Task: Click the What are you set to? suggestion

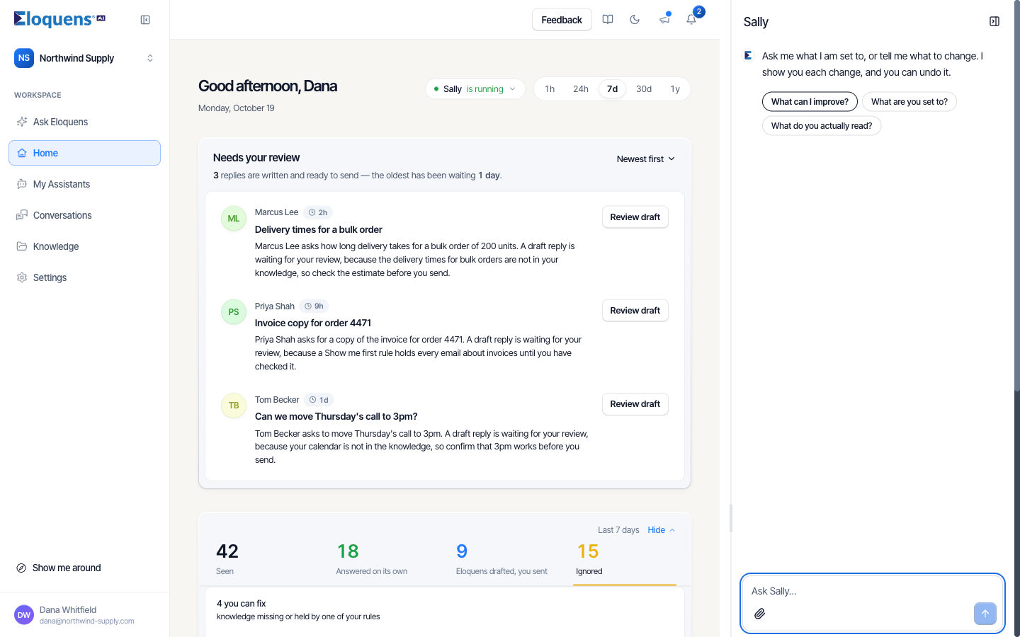Action: click(909, 102)
